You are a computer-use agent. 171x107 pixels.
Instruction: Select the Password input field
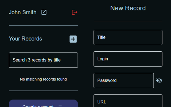(124, 81)
